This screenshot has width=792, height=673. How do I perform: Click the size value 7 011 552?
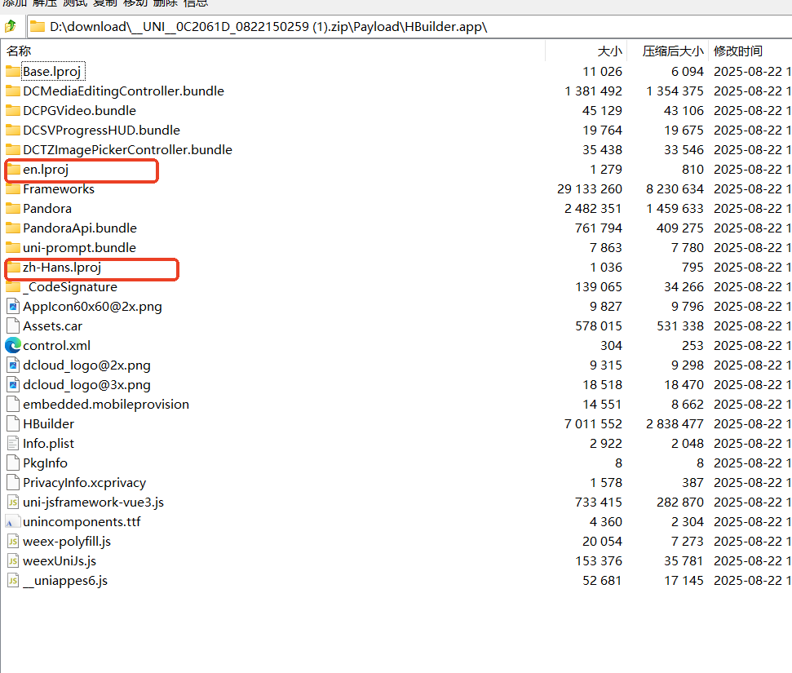pos(593,424)
